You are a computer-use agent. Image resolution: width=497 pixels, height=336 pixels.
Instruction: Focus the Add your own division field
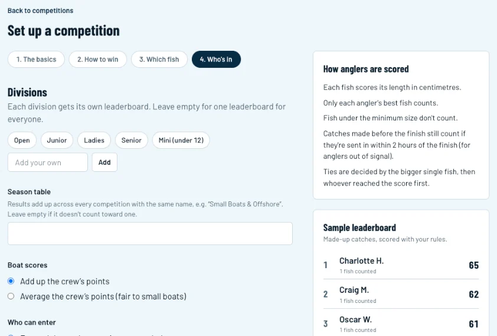pyautogui.click(x=48, y=162)
